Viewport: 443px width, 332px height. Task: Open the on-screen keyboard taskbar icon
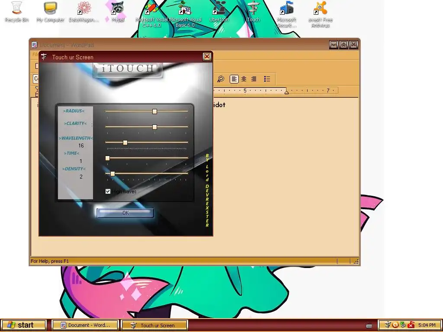tap(369, 326)
